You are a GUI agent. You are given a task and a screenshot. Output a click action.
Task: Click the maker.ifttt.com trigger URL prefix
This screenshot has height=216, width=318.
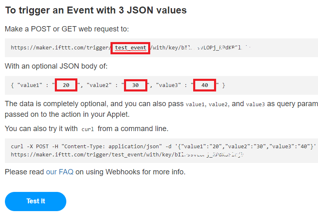[61, 48]
